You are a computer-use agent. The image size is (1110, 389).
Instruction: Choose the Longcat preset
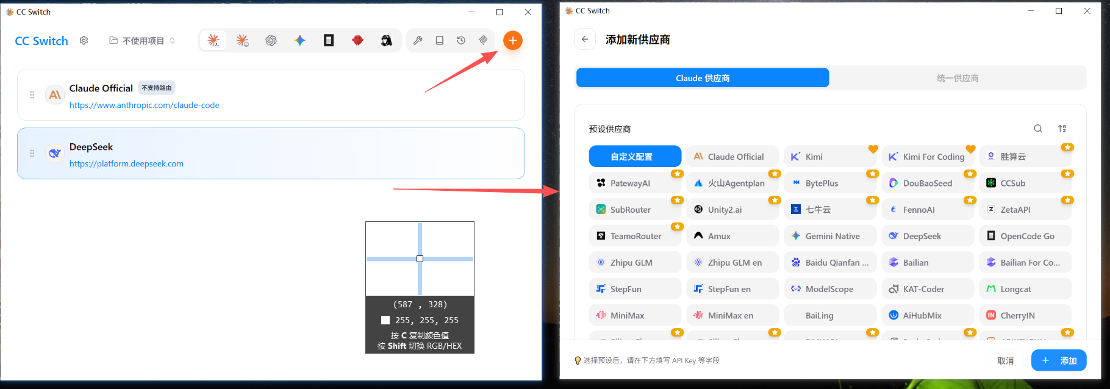(1025, 289)
